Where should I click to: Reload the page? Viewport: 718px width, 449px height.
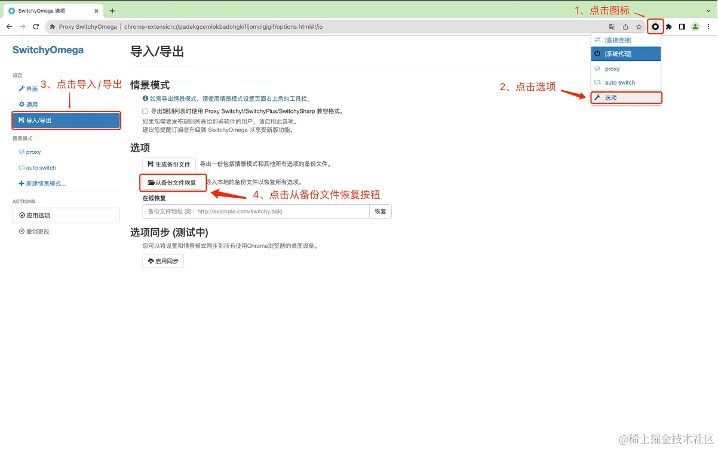point(36,27)
